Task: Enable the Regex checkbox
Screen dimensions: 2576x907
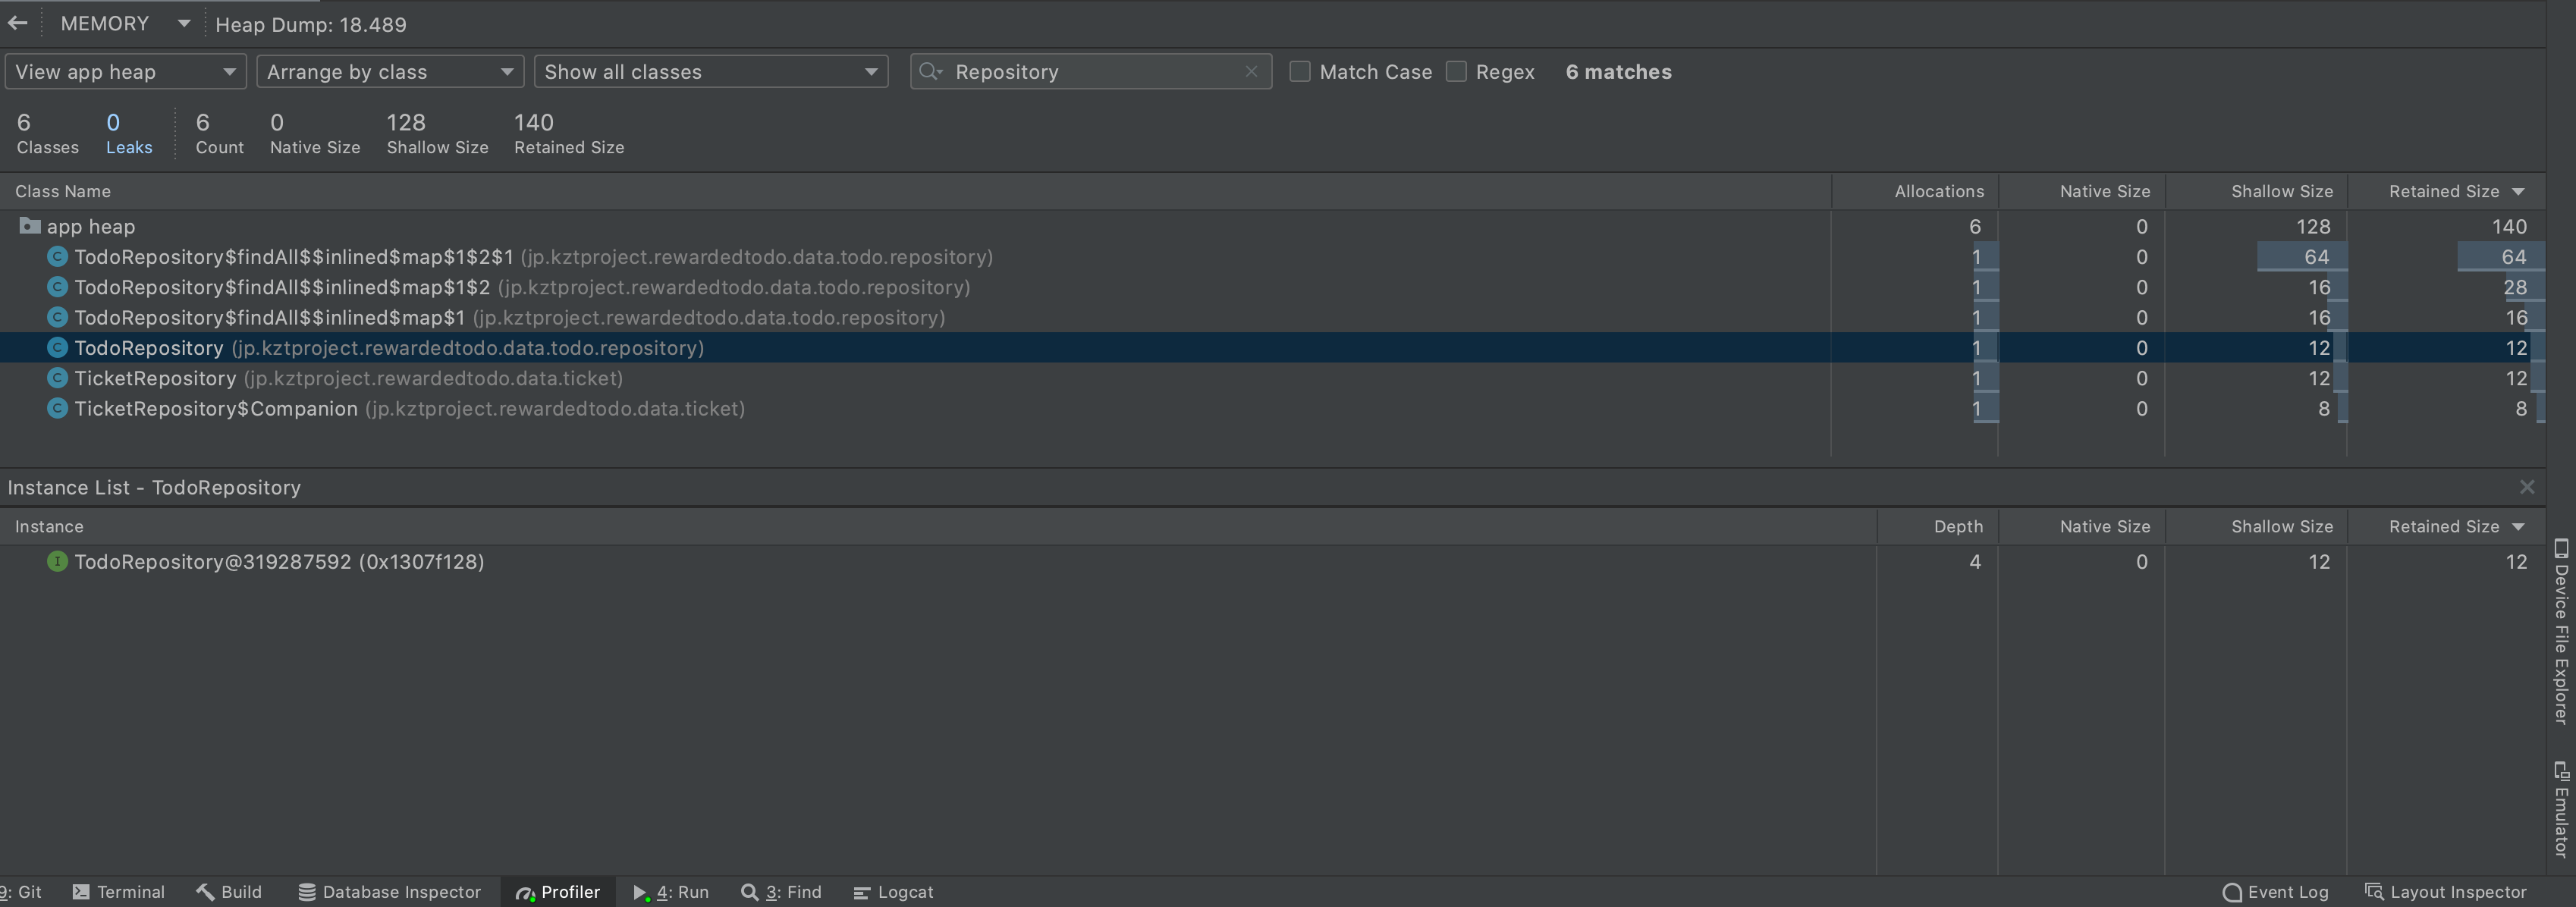Action: point(1456,72)
